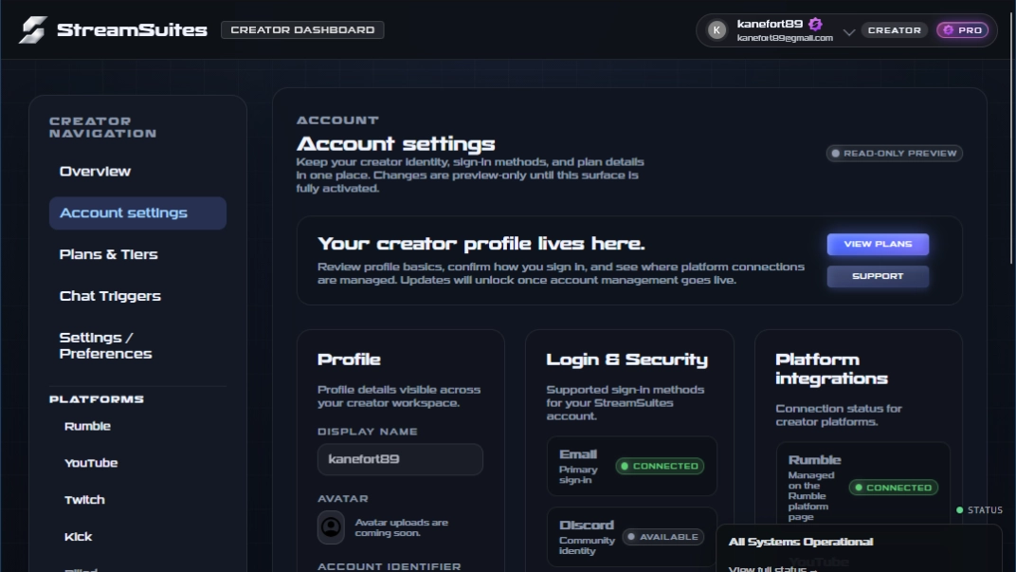Go to Plans & Tiers page
This screenshot has height=572, width=1016.
pos(108,254)
